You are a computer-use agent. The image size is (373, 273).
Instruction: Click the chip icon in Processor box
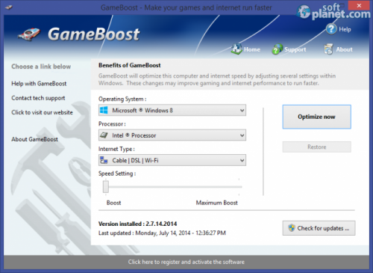(104, 135)
